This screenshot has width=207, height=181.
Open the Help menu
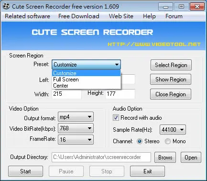[149, 16]
